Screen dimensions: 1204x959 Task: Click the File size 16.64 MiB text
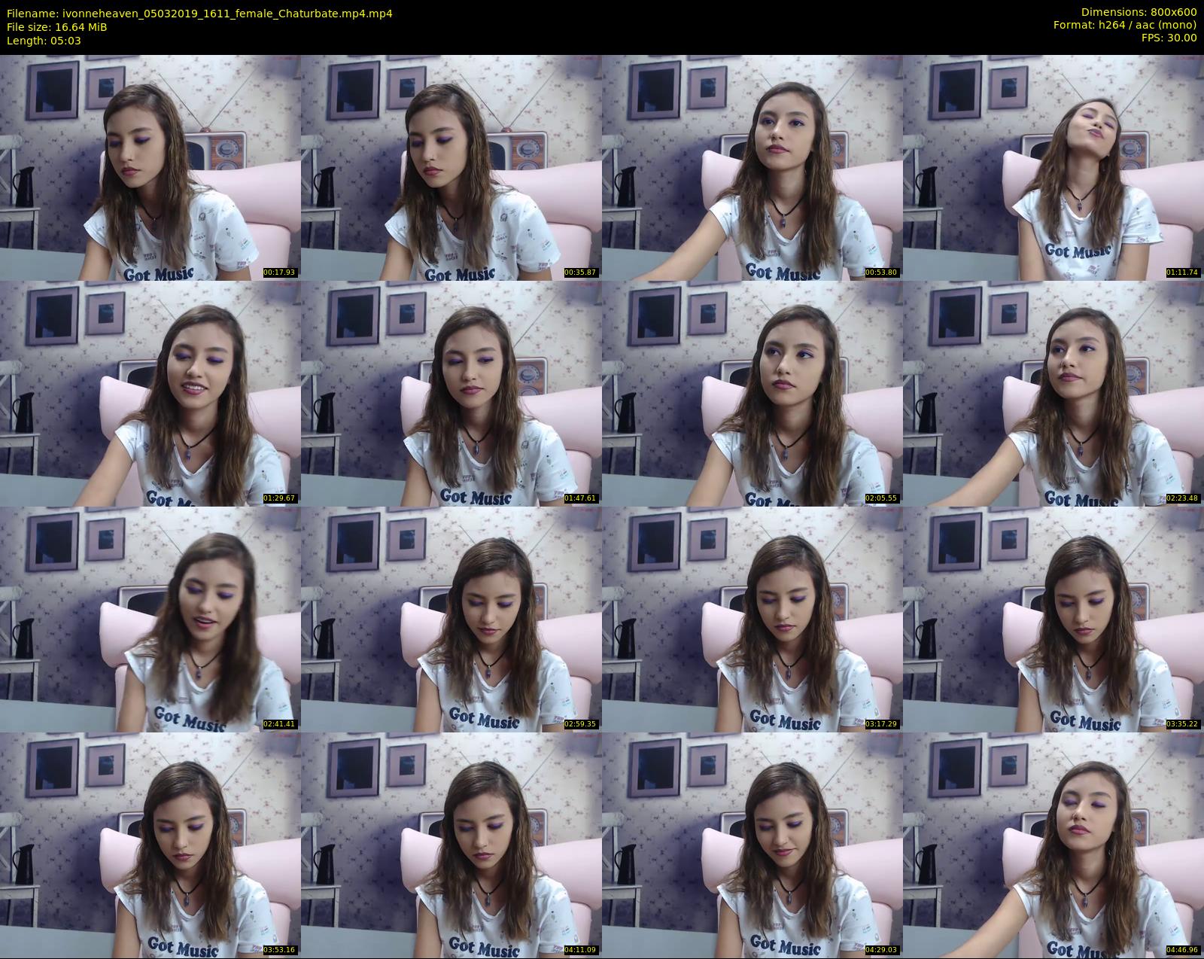57,27
